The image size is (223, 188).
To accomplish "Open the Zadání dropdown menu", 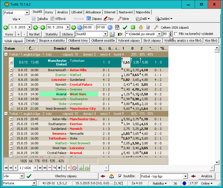I will pyautogui.click(x=164, y=19).
